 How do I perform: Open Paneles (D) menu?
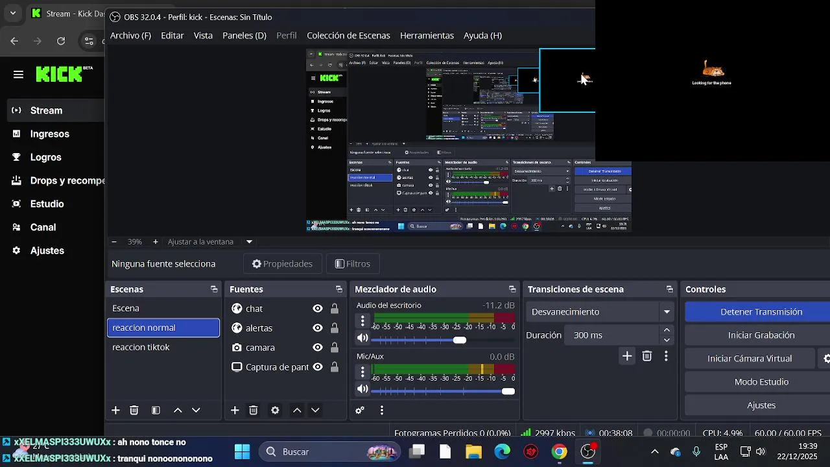pyautogui.click(x=244, y=36)
